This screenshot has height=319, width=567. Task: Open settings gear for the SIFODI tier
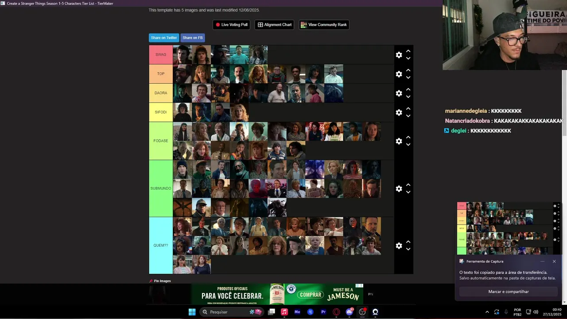399,113
